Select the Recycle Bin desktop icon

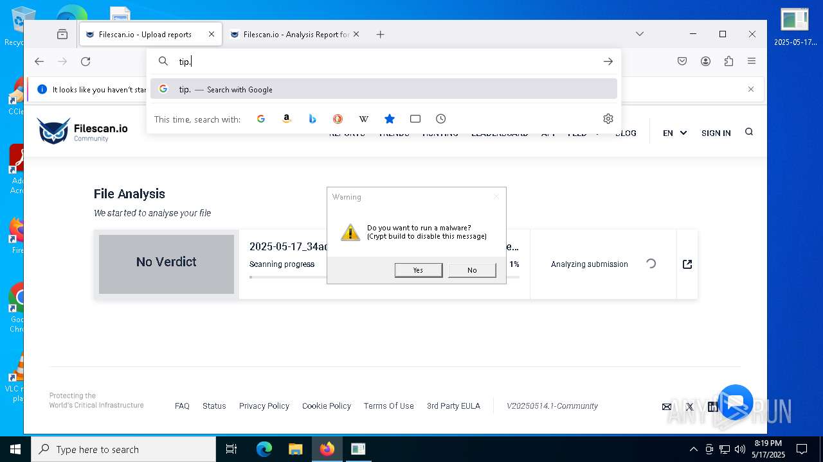(x=18, y=26)
